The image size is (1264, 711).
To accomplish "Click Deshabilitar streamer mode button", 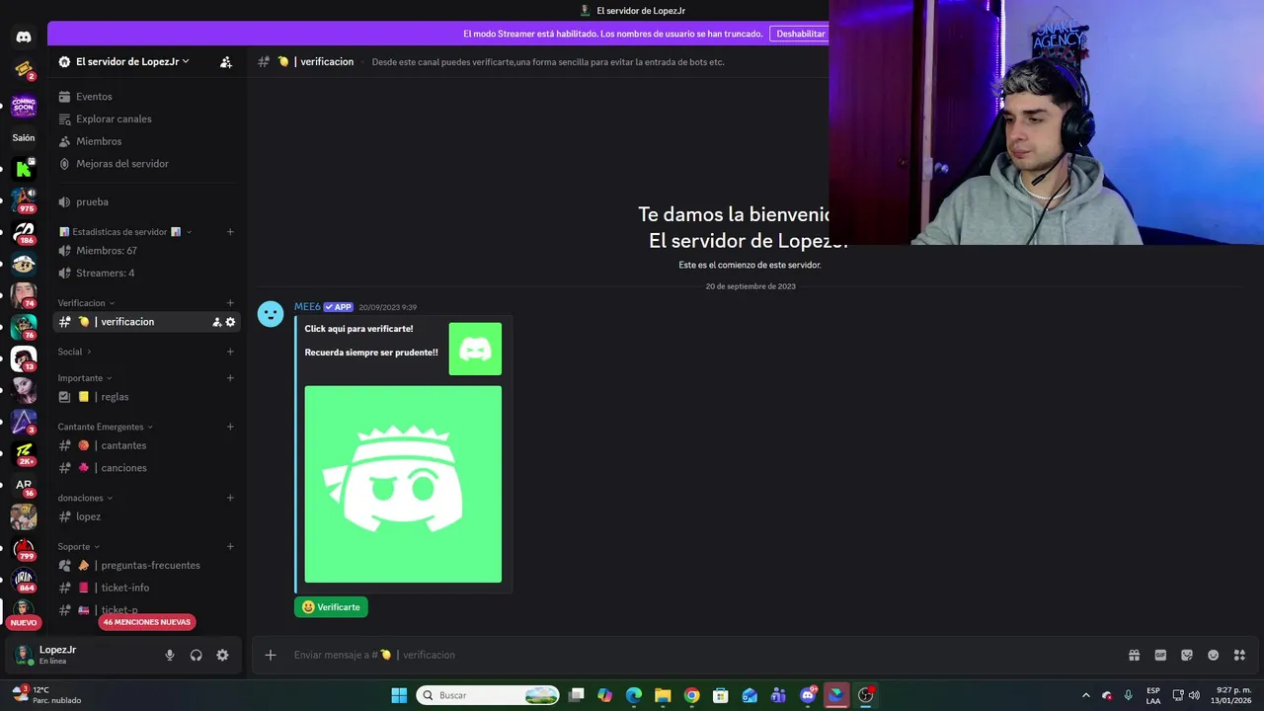I will click(800, 34).
